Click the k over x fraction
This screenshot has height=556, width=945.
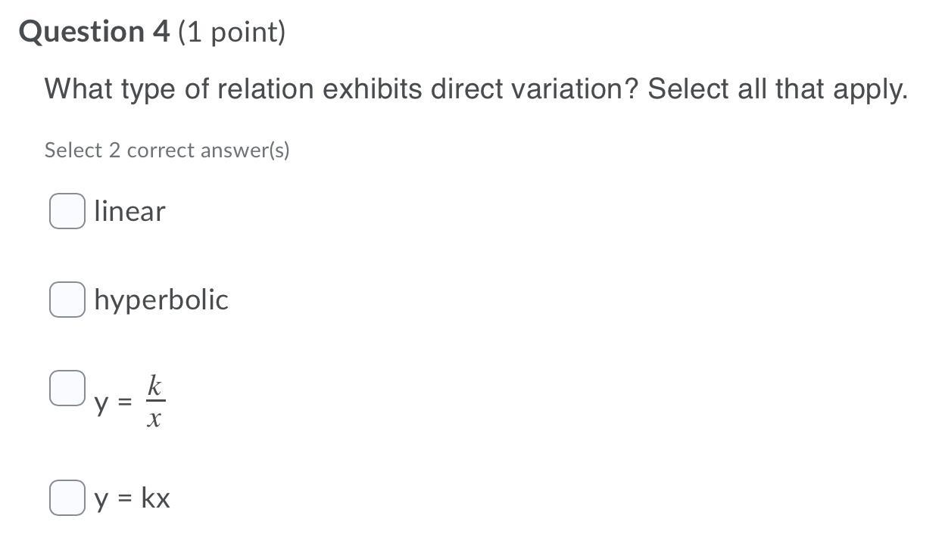click(x=154, y=402)
